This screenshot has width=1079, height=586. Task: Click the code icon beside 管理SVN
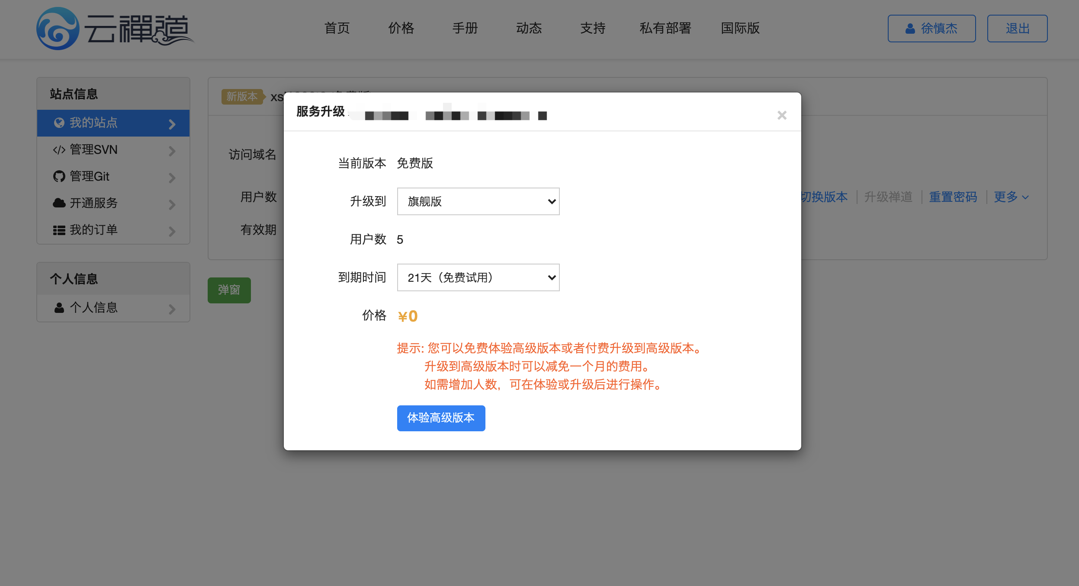click(59, 150)
